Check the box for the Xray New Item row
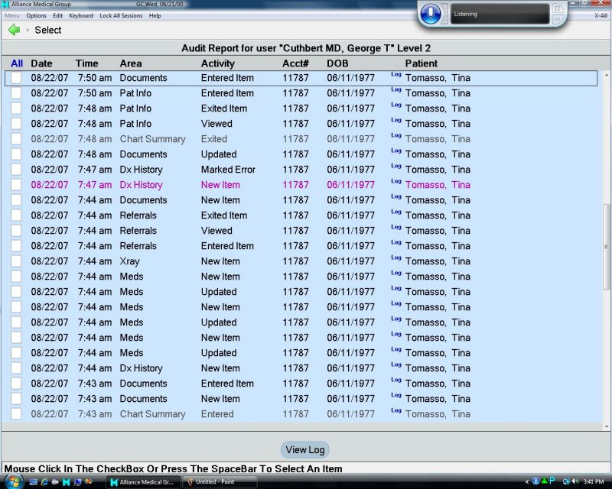Image resolution: width=612 pixels, height=489 pixels. coord(16,261)
